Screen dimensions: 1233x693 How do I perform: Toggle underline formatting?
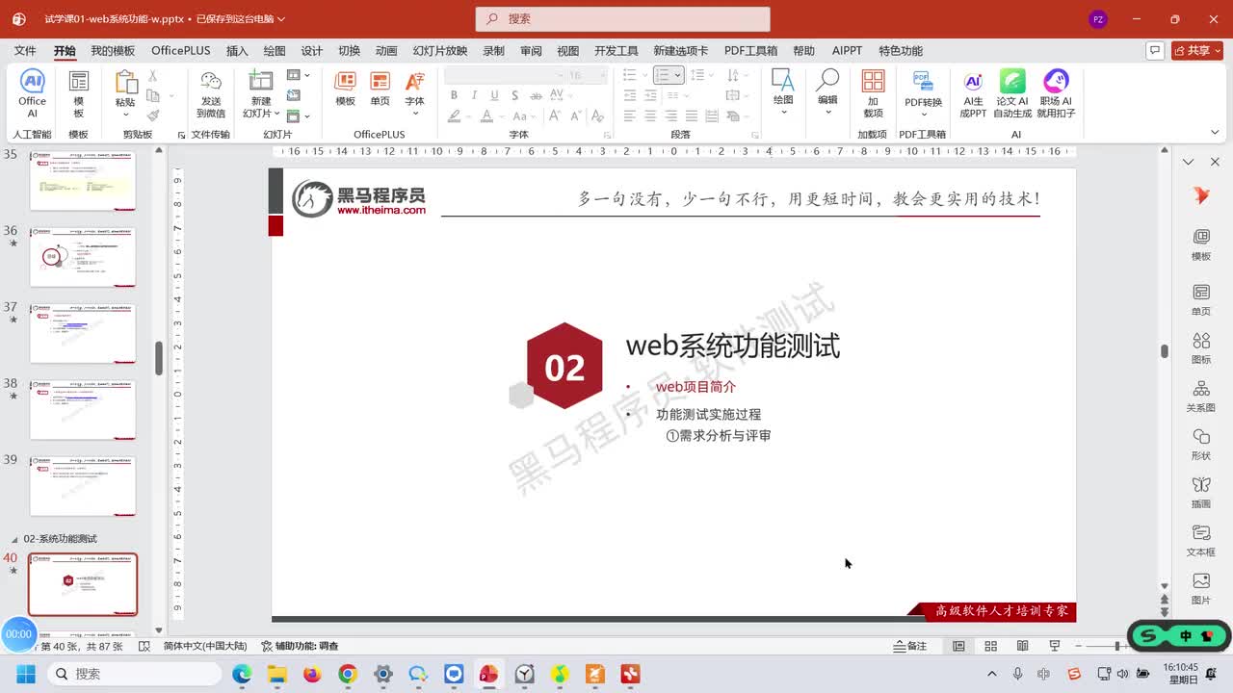494,95
